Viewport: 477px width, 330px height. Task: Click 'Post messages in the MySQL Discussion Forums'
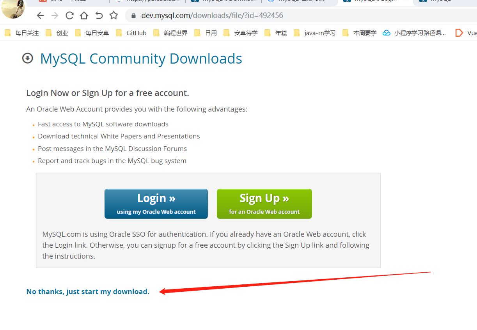pos(112,149)
